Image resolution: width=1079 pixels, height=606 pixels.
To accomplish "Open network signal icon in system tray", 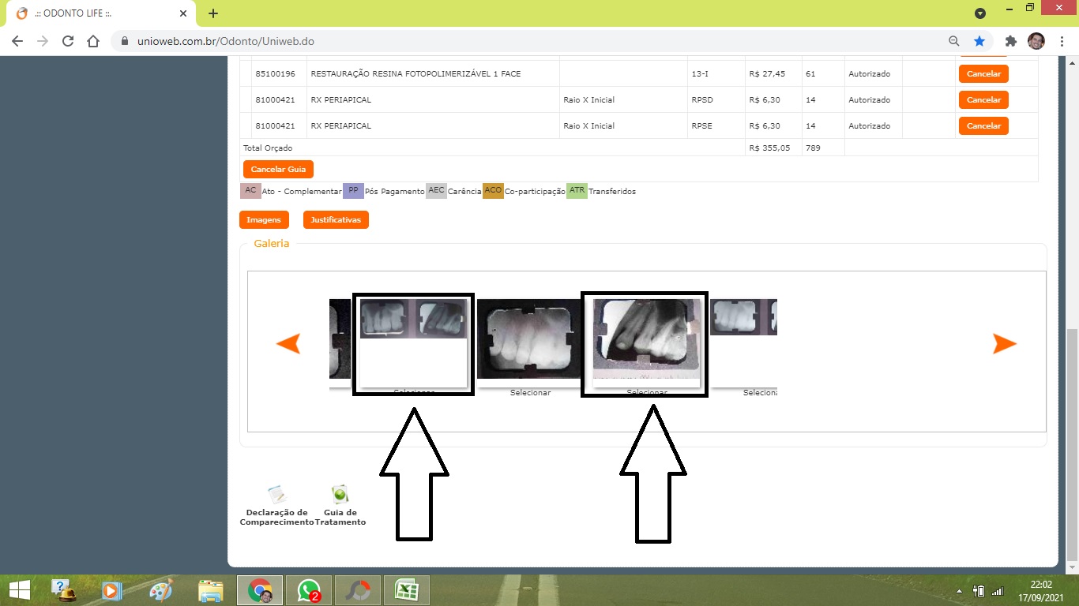I will 997,591.
